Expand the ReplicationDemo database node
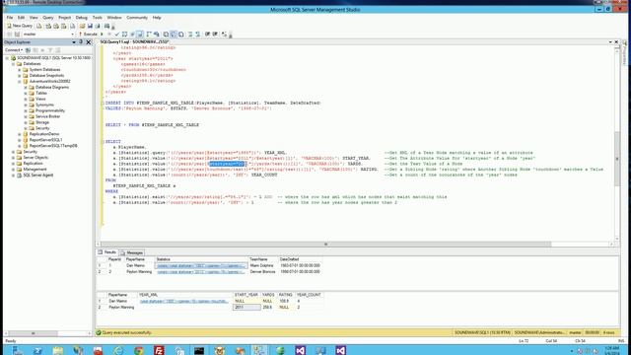 (x=20, y=134)
